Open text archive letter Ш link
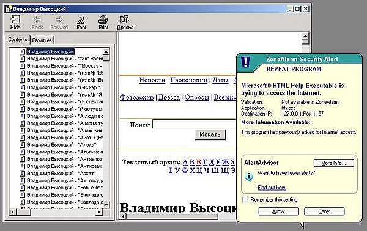Image resolution: width=367 pixels, height=231 pixels. click(215, 170)
